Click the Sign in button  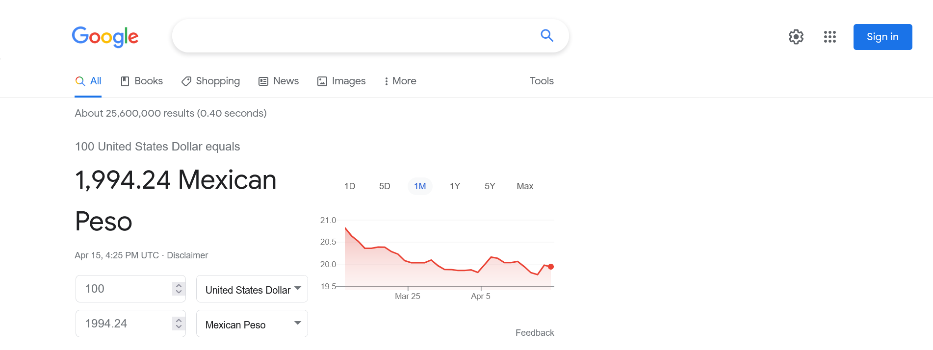pos(882,37)
